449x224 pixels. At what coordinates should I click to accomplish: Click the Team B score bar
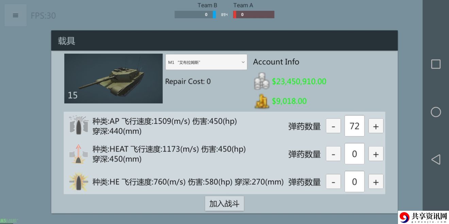tap(195, 15)
